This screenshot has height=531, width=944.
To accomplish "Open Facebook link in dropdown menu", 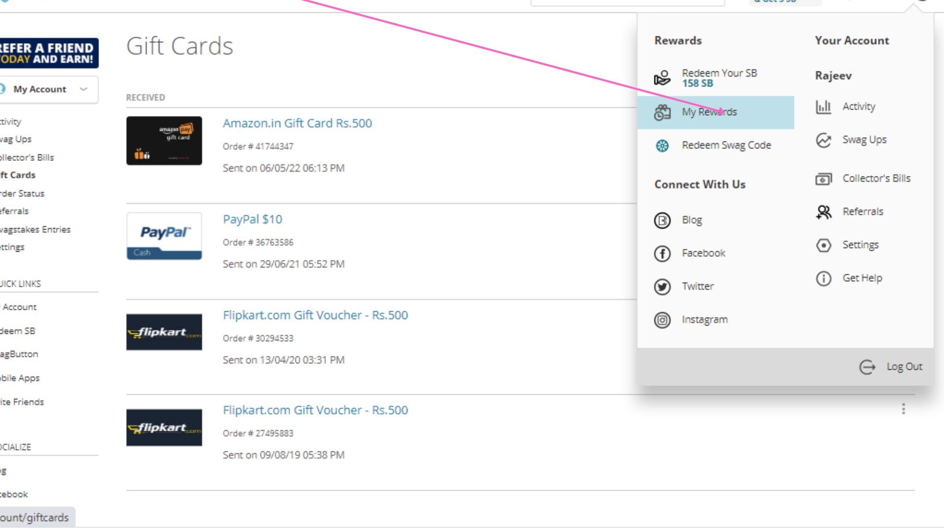I will coord(704,254).
